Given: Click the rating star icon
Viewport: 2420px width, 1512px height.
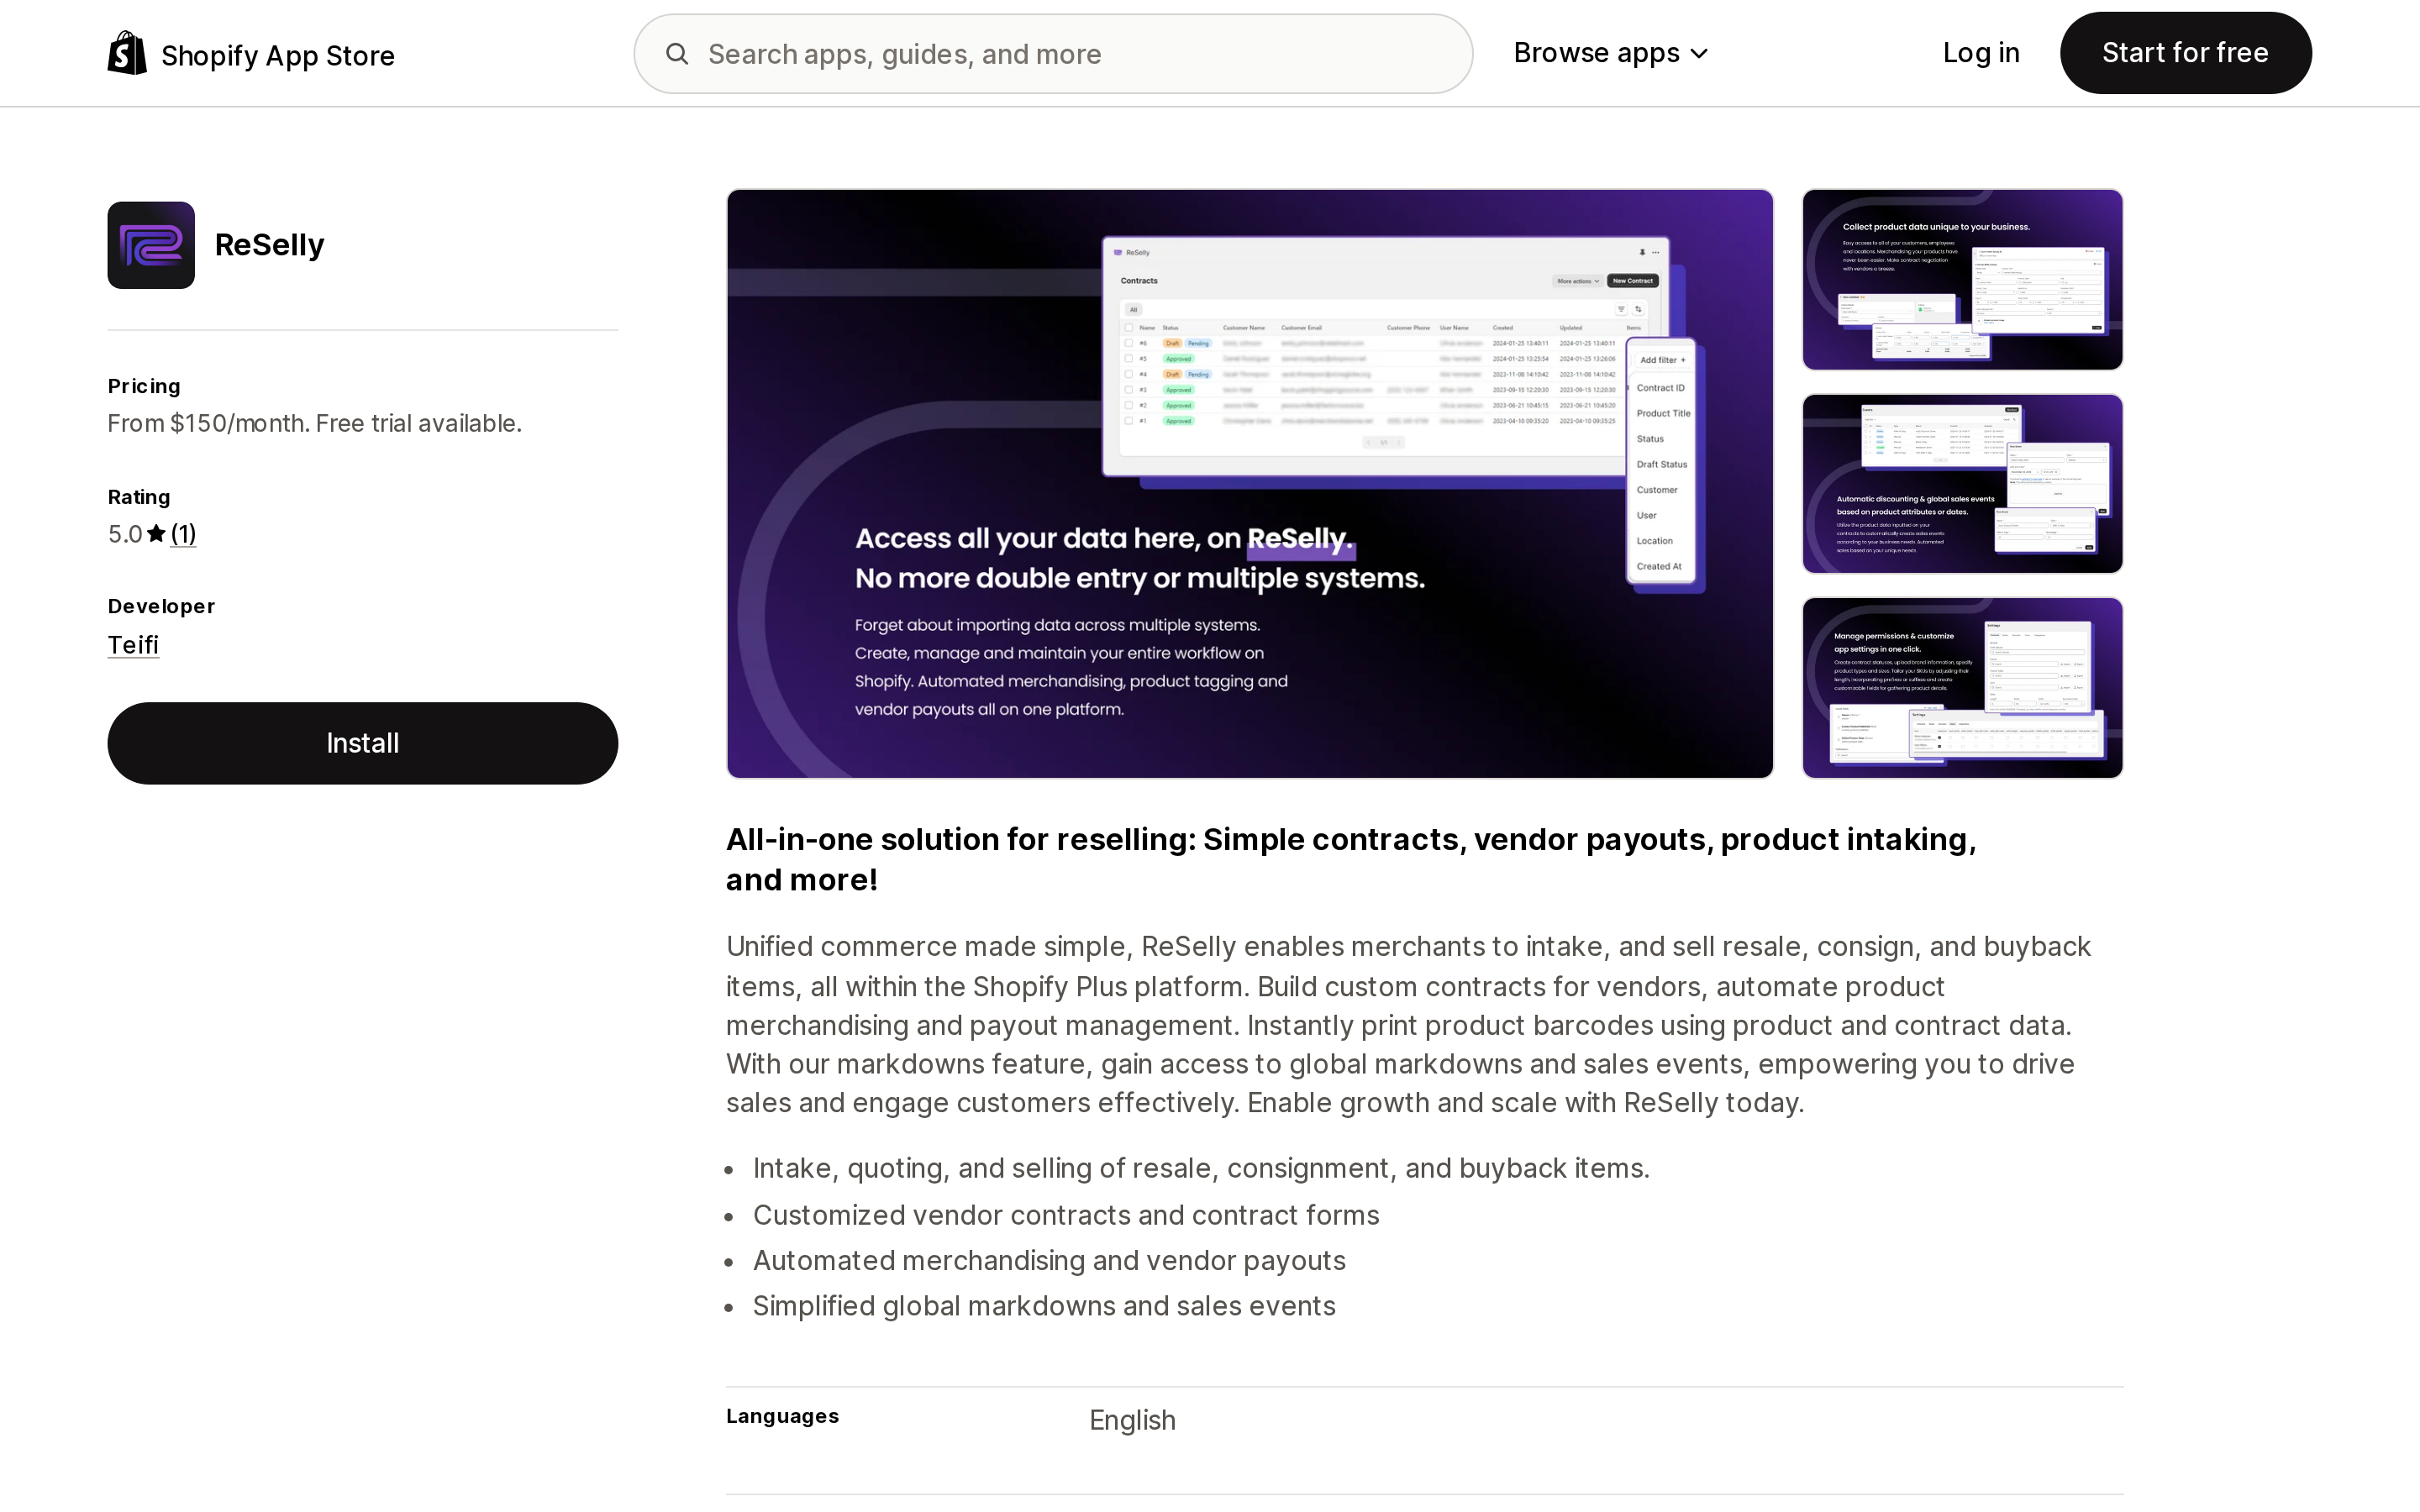Looking at the screenshot, I should pyautogui.click(x=156, y=534).
